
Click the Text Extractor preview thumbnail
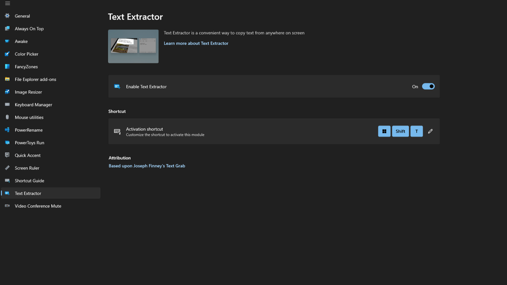tap(133, 46)
